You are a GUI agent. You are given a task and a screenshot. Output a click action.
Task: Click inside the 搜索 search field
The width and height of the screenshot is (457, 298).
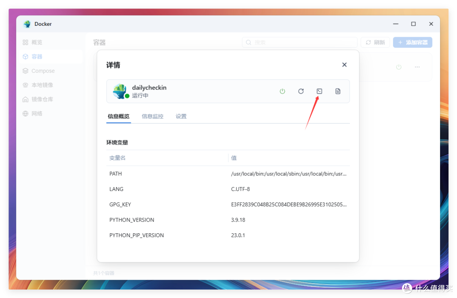[300, 42]
